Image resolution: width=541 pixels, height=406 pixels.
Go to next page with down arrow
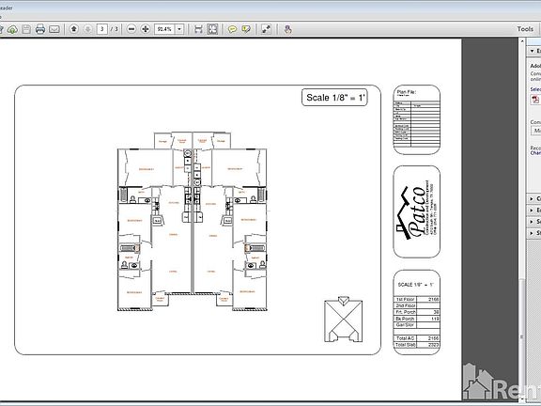coord(88,29)
